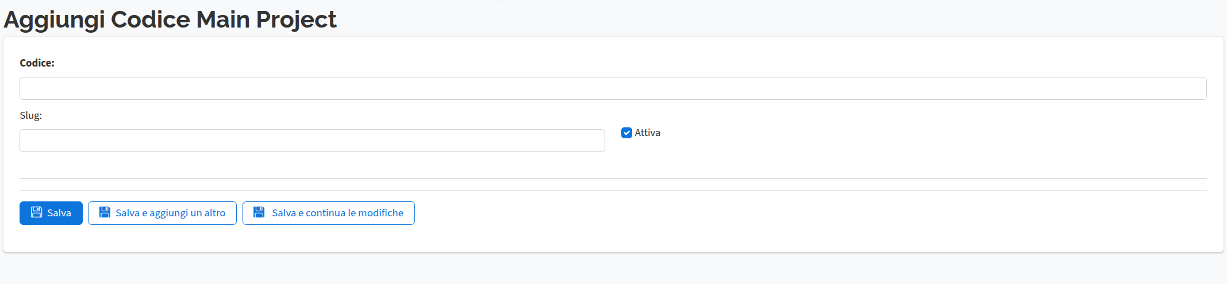Uncheck the Attiva checkbox
The image size is (1227, 284).
tap(626, 133)
